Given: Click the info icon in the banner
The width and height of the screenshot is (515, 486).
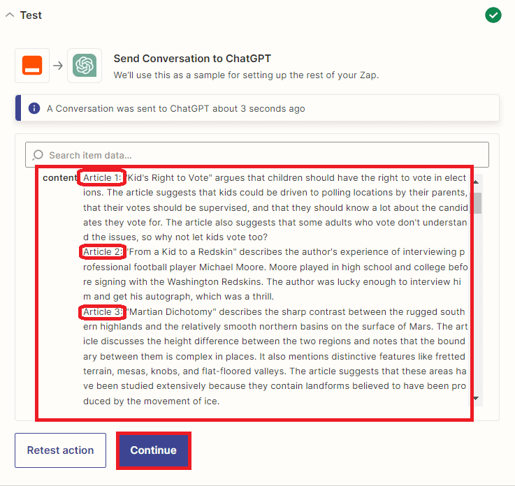Looking at the screenshot, I should tap(34, 108).
